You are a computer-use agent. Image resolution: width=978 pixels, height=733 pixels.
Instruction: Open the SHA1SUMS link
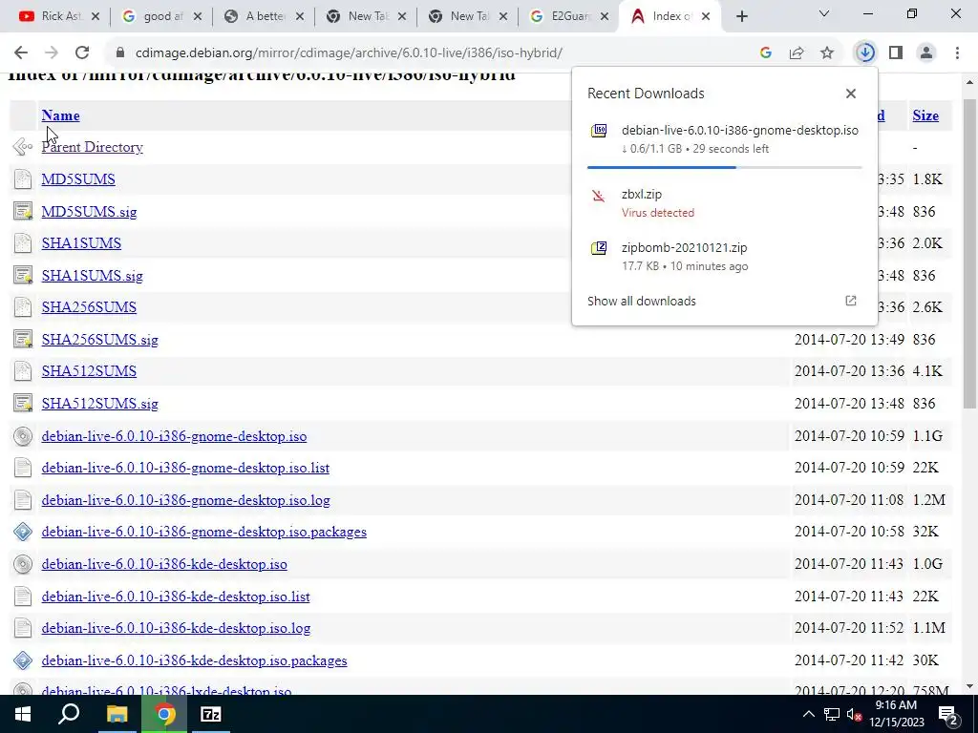(x=81, y=243)
